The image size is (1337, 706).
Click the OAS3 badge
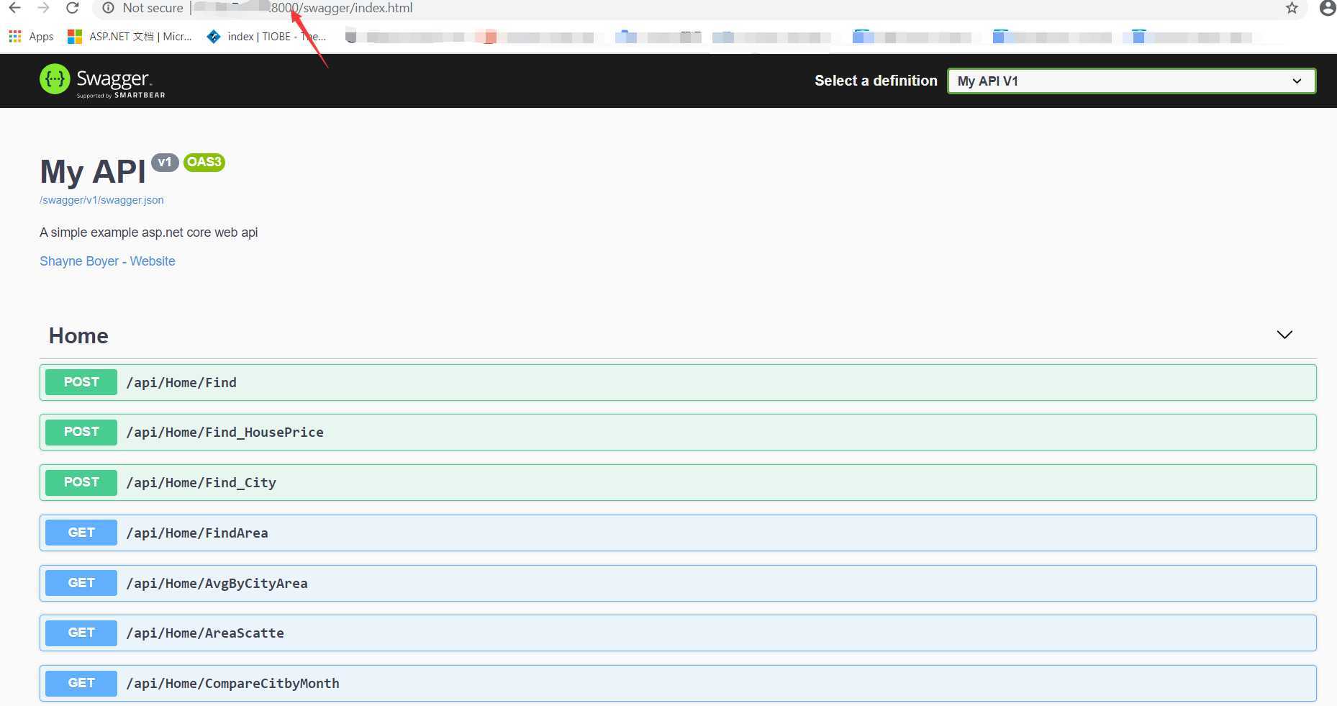[204, 162]
